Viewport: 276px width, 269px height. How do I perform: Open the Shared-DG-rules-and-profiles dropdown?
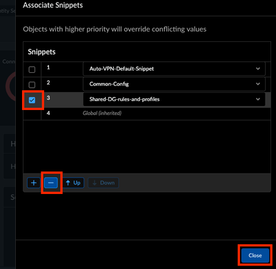[x=174, y=99]
